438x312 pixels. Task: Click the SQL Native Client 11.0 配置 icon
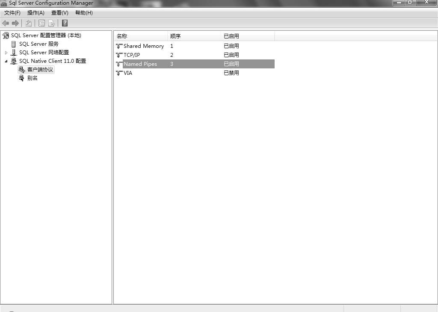click(x=13, y=61)
